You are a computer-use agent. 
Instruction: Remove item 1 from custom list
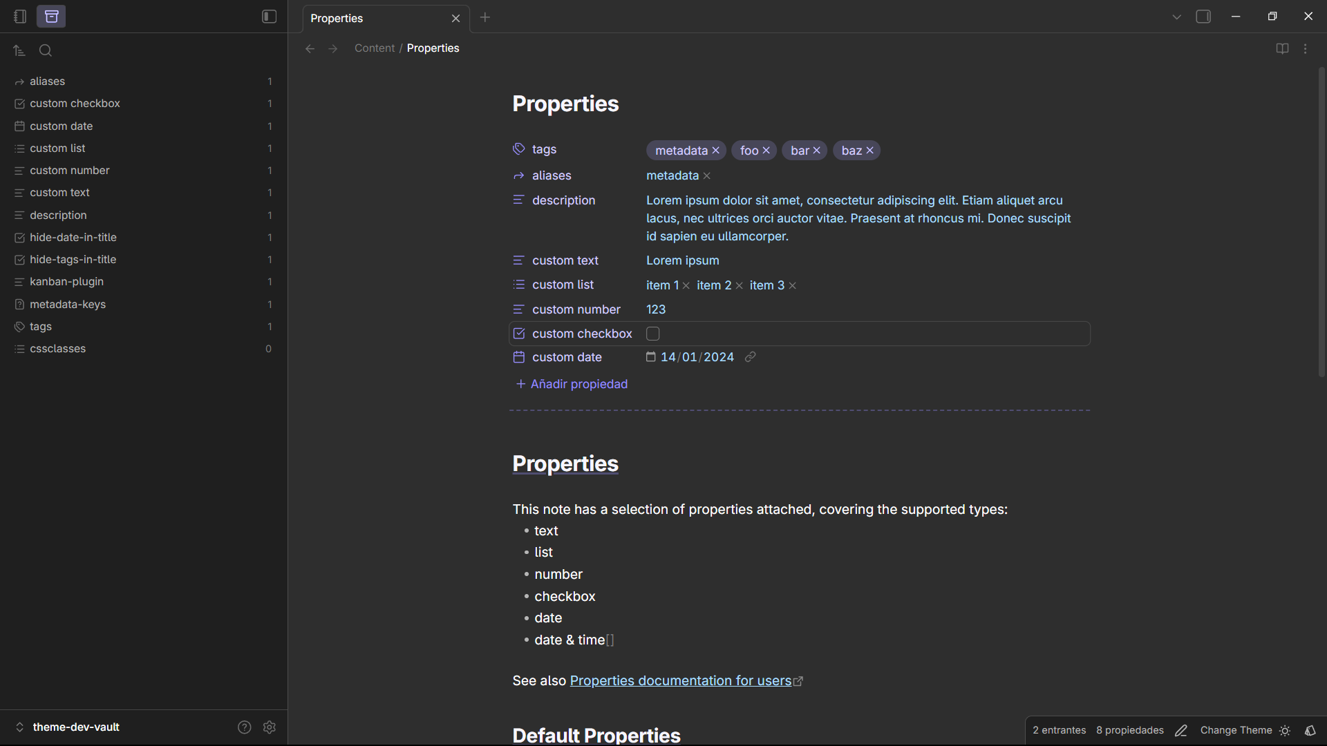click(686, 286)
